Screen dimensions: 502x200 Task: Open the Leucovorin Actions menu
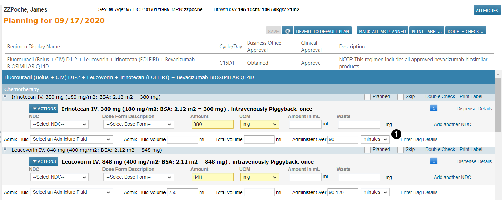tap(43, 161)
